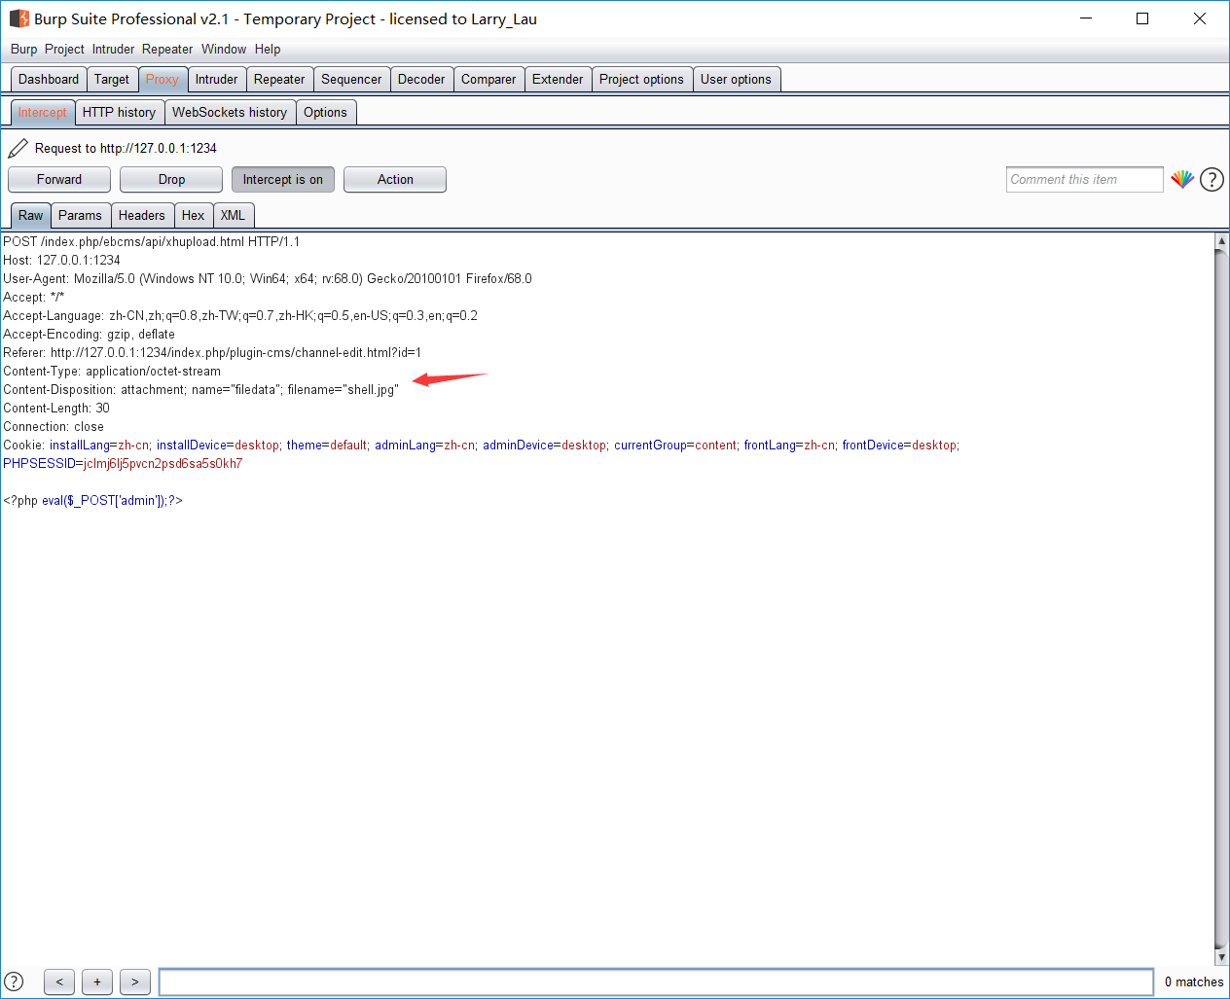Screen dimensions: 1230x999
Task: Click the PHPSESSID cookie value
Action: tap(163, 463)
